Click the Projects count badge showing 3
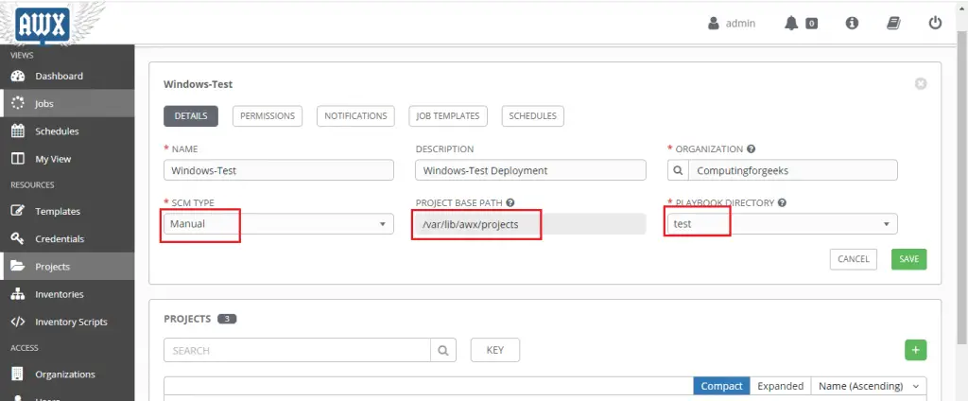 pos(227,320)
